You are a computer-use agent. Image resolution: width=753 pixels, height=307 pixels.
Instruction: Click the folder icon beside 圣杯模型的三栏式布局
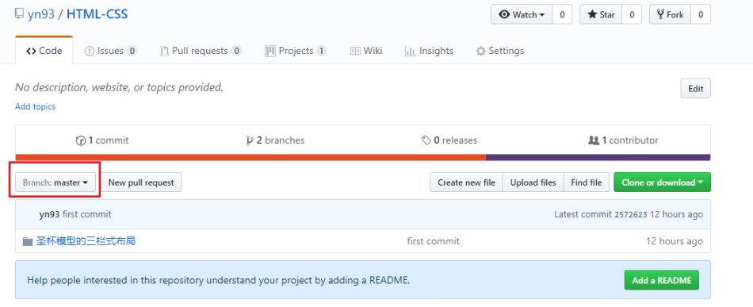[x=28, y=241]
